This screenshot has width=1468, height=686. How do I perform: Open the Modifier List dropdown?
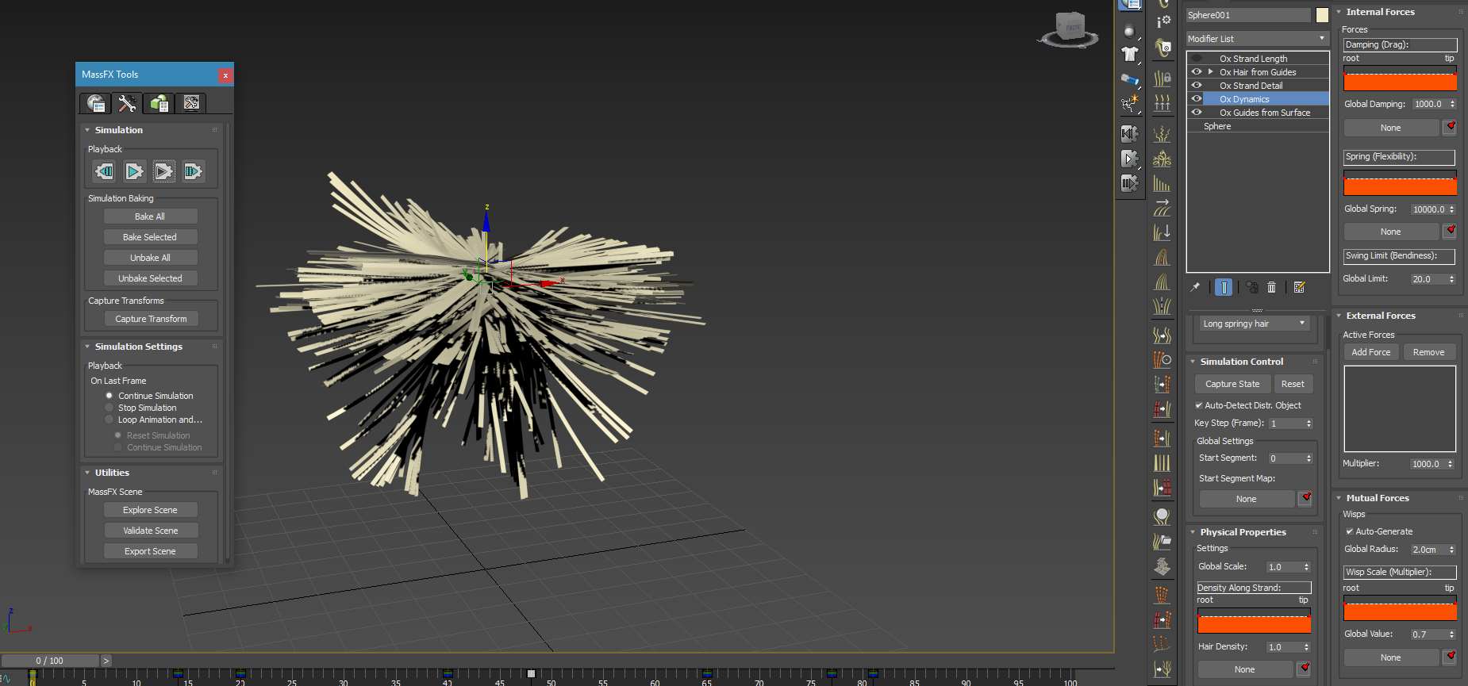(1256, 39)
